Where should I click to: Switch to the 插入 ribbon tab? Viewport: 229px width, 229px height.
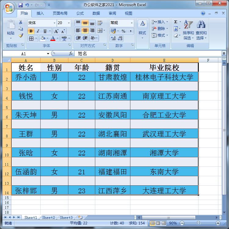click(40, 13)
